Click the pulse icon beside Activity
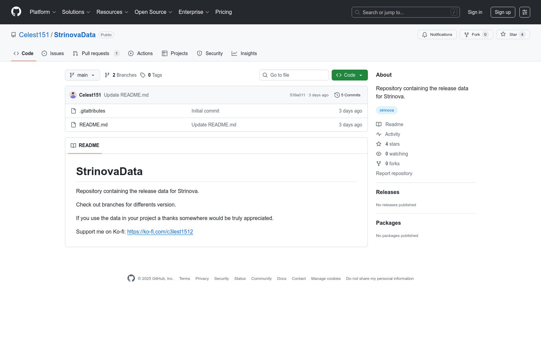The height and width of the screenshot is (338, 541). click(x=379, y=134)
